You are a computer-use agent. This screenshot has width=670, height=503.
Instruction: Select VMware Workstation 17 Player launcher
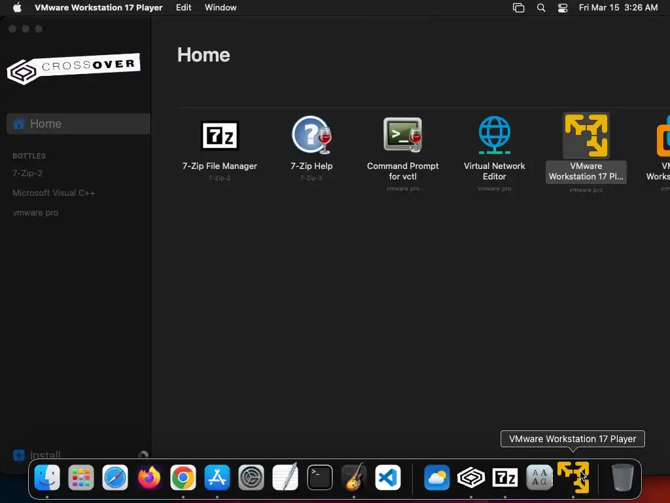[x=586, y=136]
